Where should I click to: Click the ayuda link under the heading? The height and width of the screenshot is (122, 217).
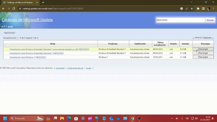[10, 26]
